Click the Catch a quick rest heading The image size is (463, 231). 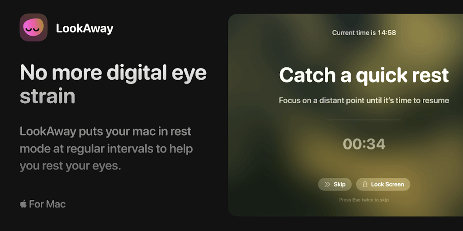click(x=364, y=75)
